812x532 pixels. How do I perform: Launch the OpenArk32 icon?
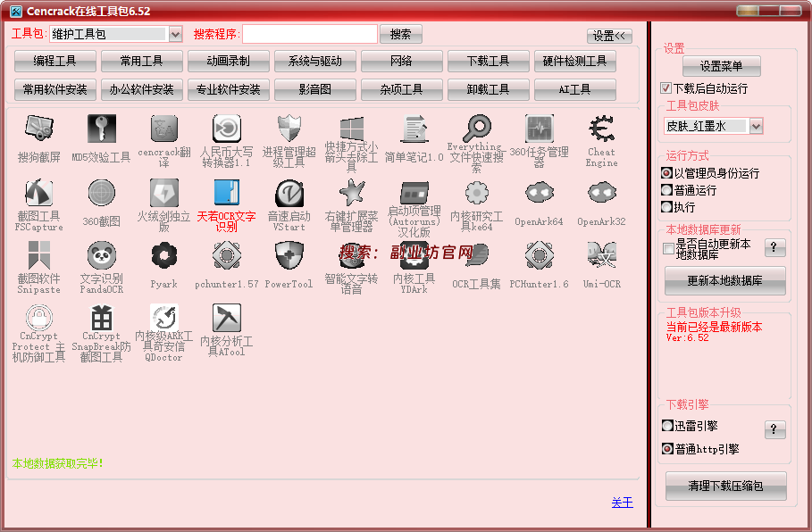point(602,193)
